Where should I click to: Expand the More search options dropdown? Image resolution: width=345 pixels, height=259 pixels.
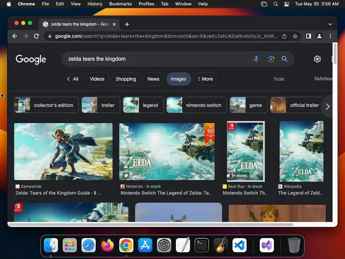coord(206,79)
